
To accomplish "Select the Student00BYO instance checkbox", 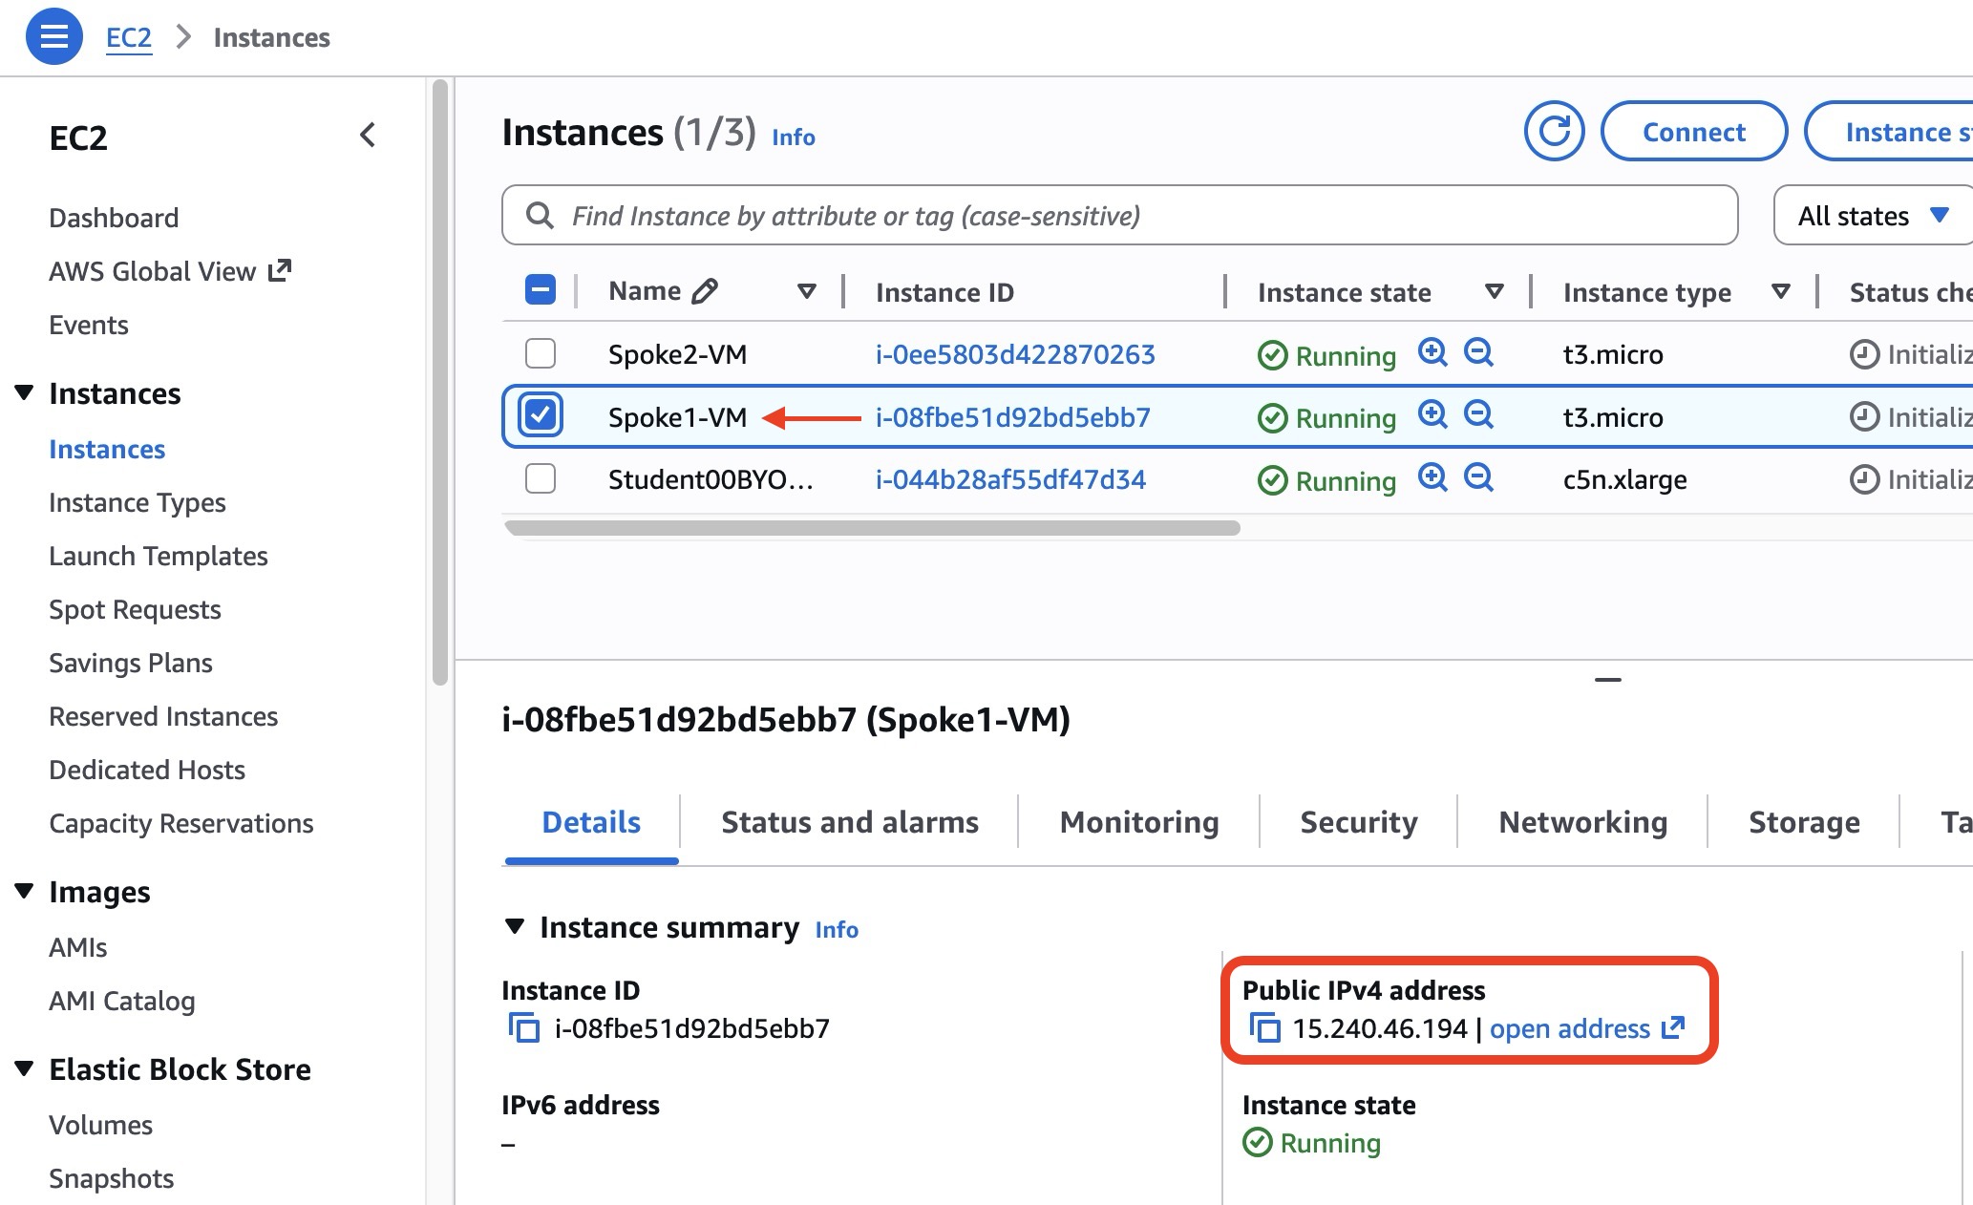I will click(541, 478).
